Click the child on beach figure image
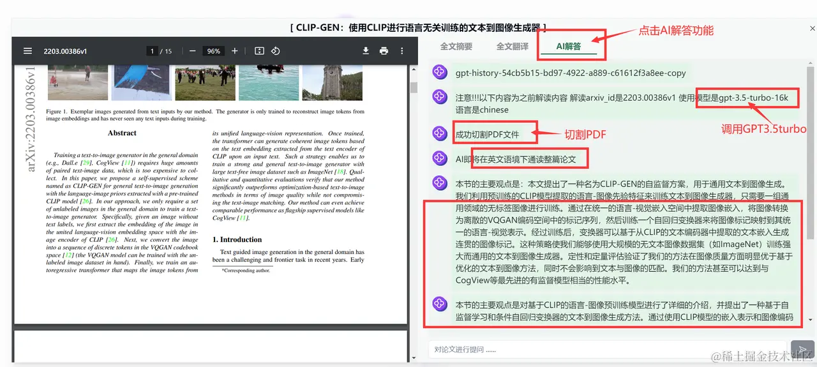Screen dimensions: 817x367 pyautogui.click(x=77, y=83)
